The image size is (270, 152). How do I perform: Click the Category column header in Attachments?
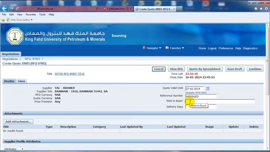click(100, 127)
